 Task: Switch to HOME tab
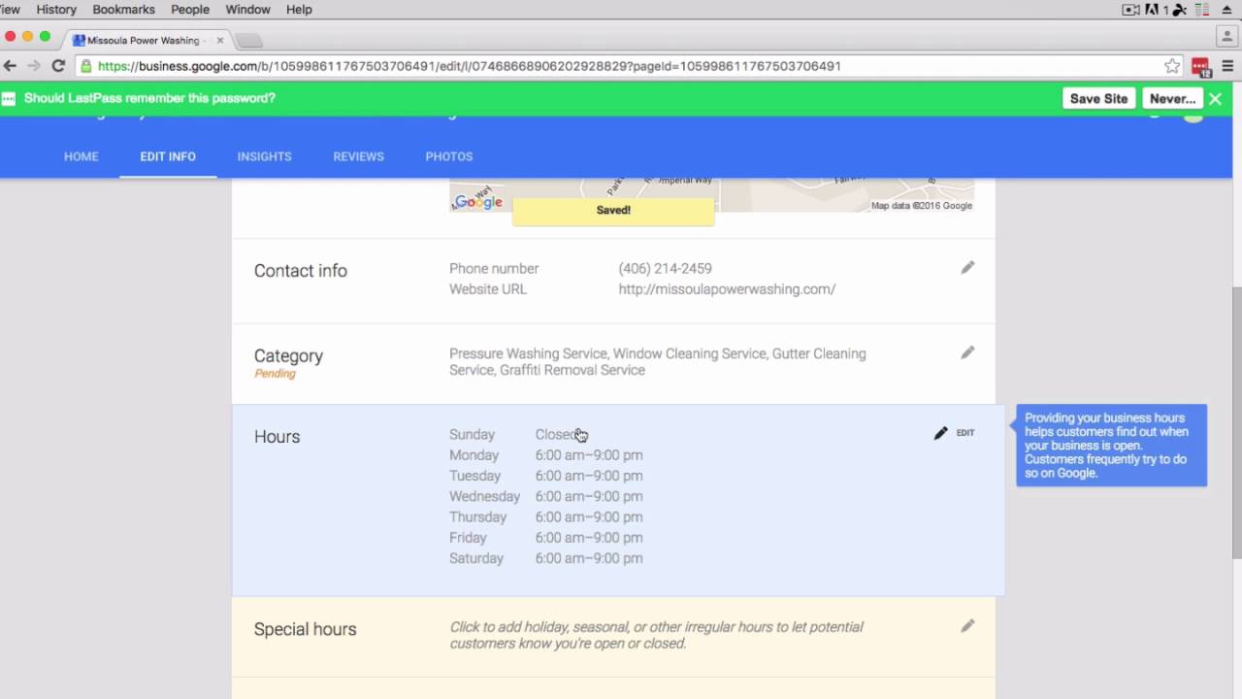point(82,156)
